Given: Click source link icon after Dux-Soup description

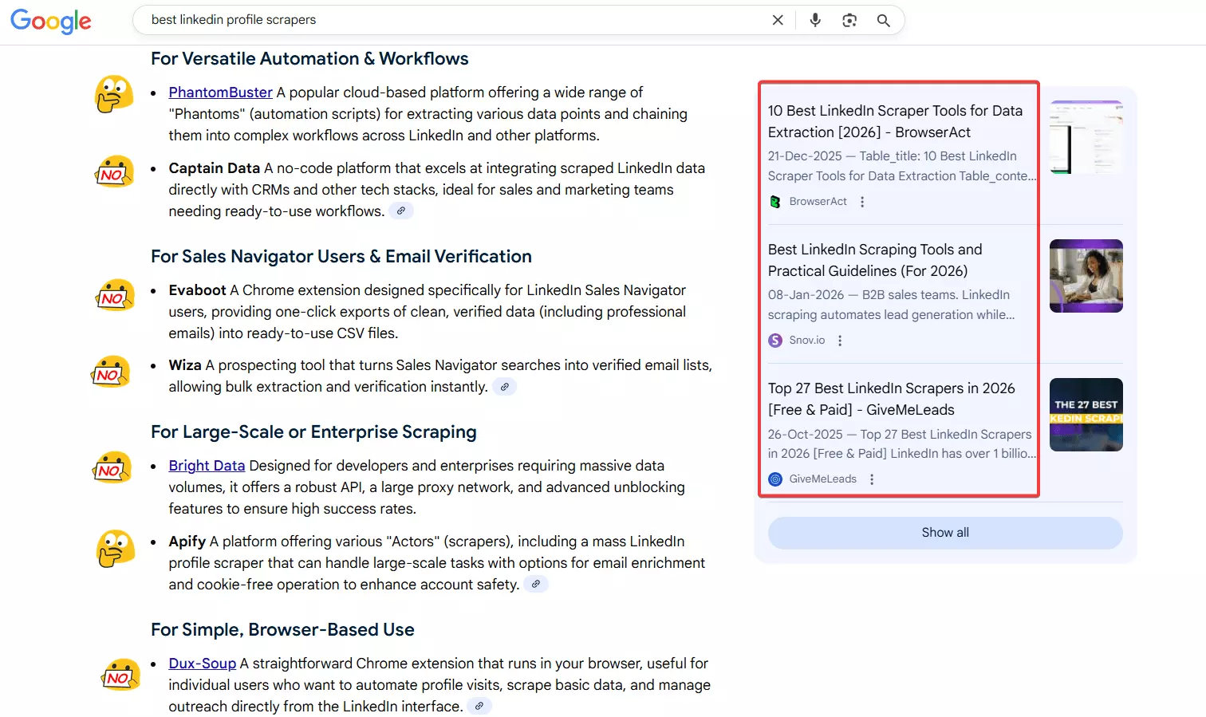Looking at the screenshot, I should pyautogui.click(x=479, y=707).
